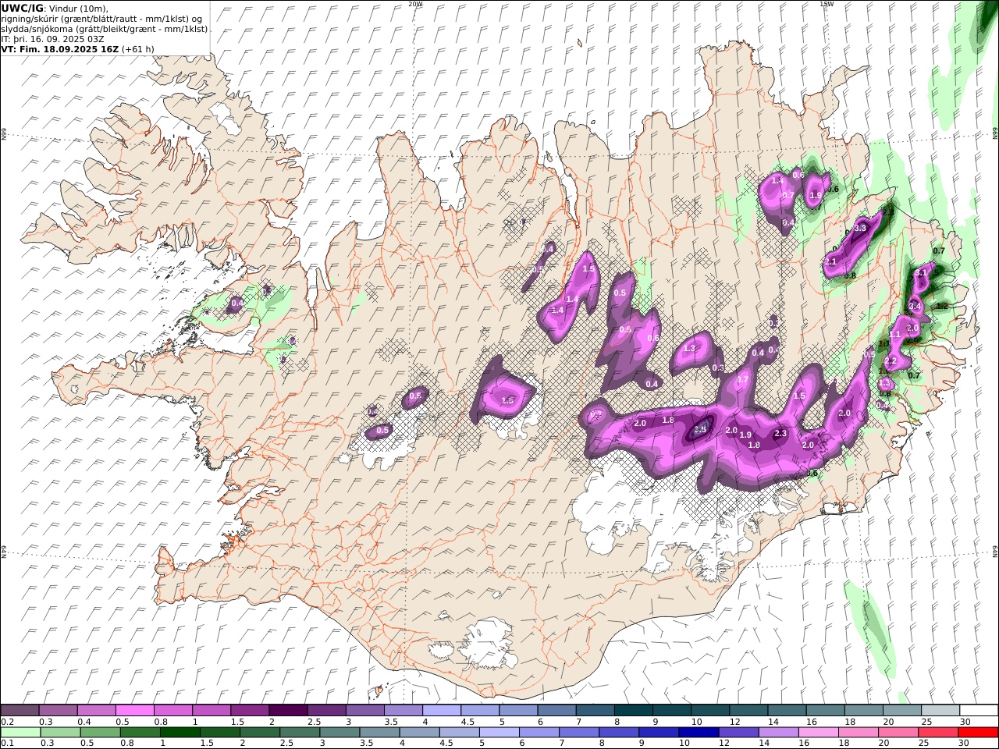
Task: Click the 'slydda/snjókoma' legend description line
Action: click(x=105, y=28)
